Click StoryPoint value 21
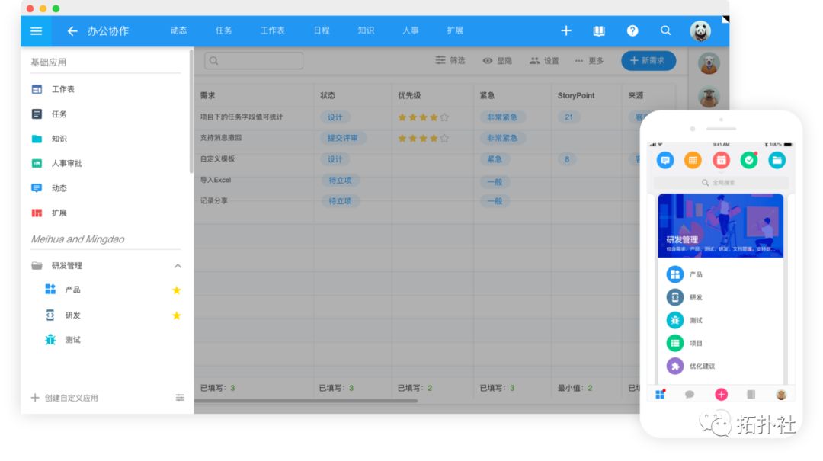Screen dimensions: 823x461 click(569, 117)
